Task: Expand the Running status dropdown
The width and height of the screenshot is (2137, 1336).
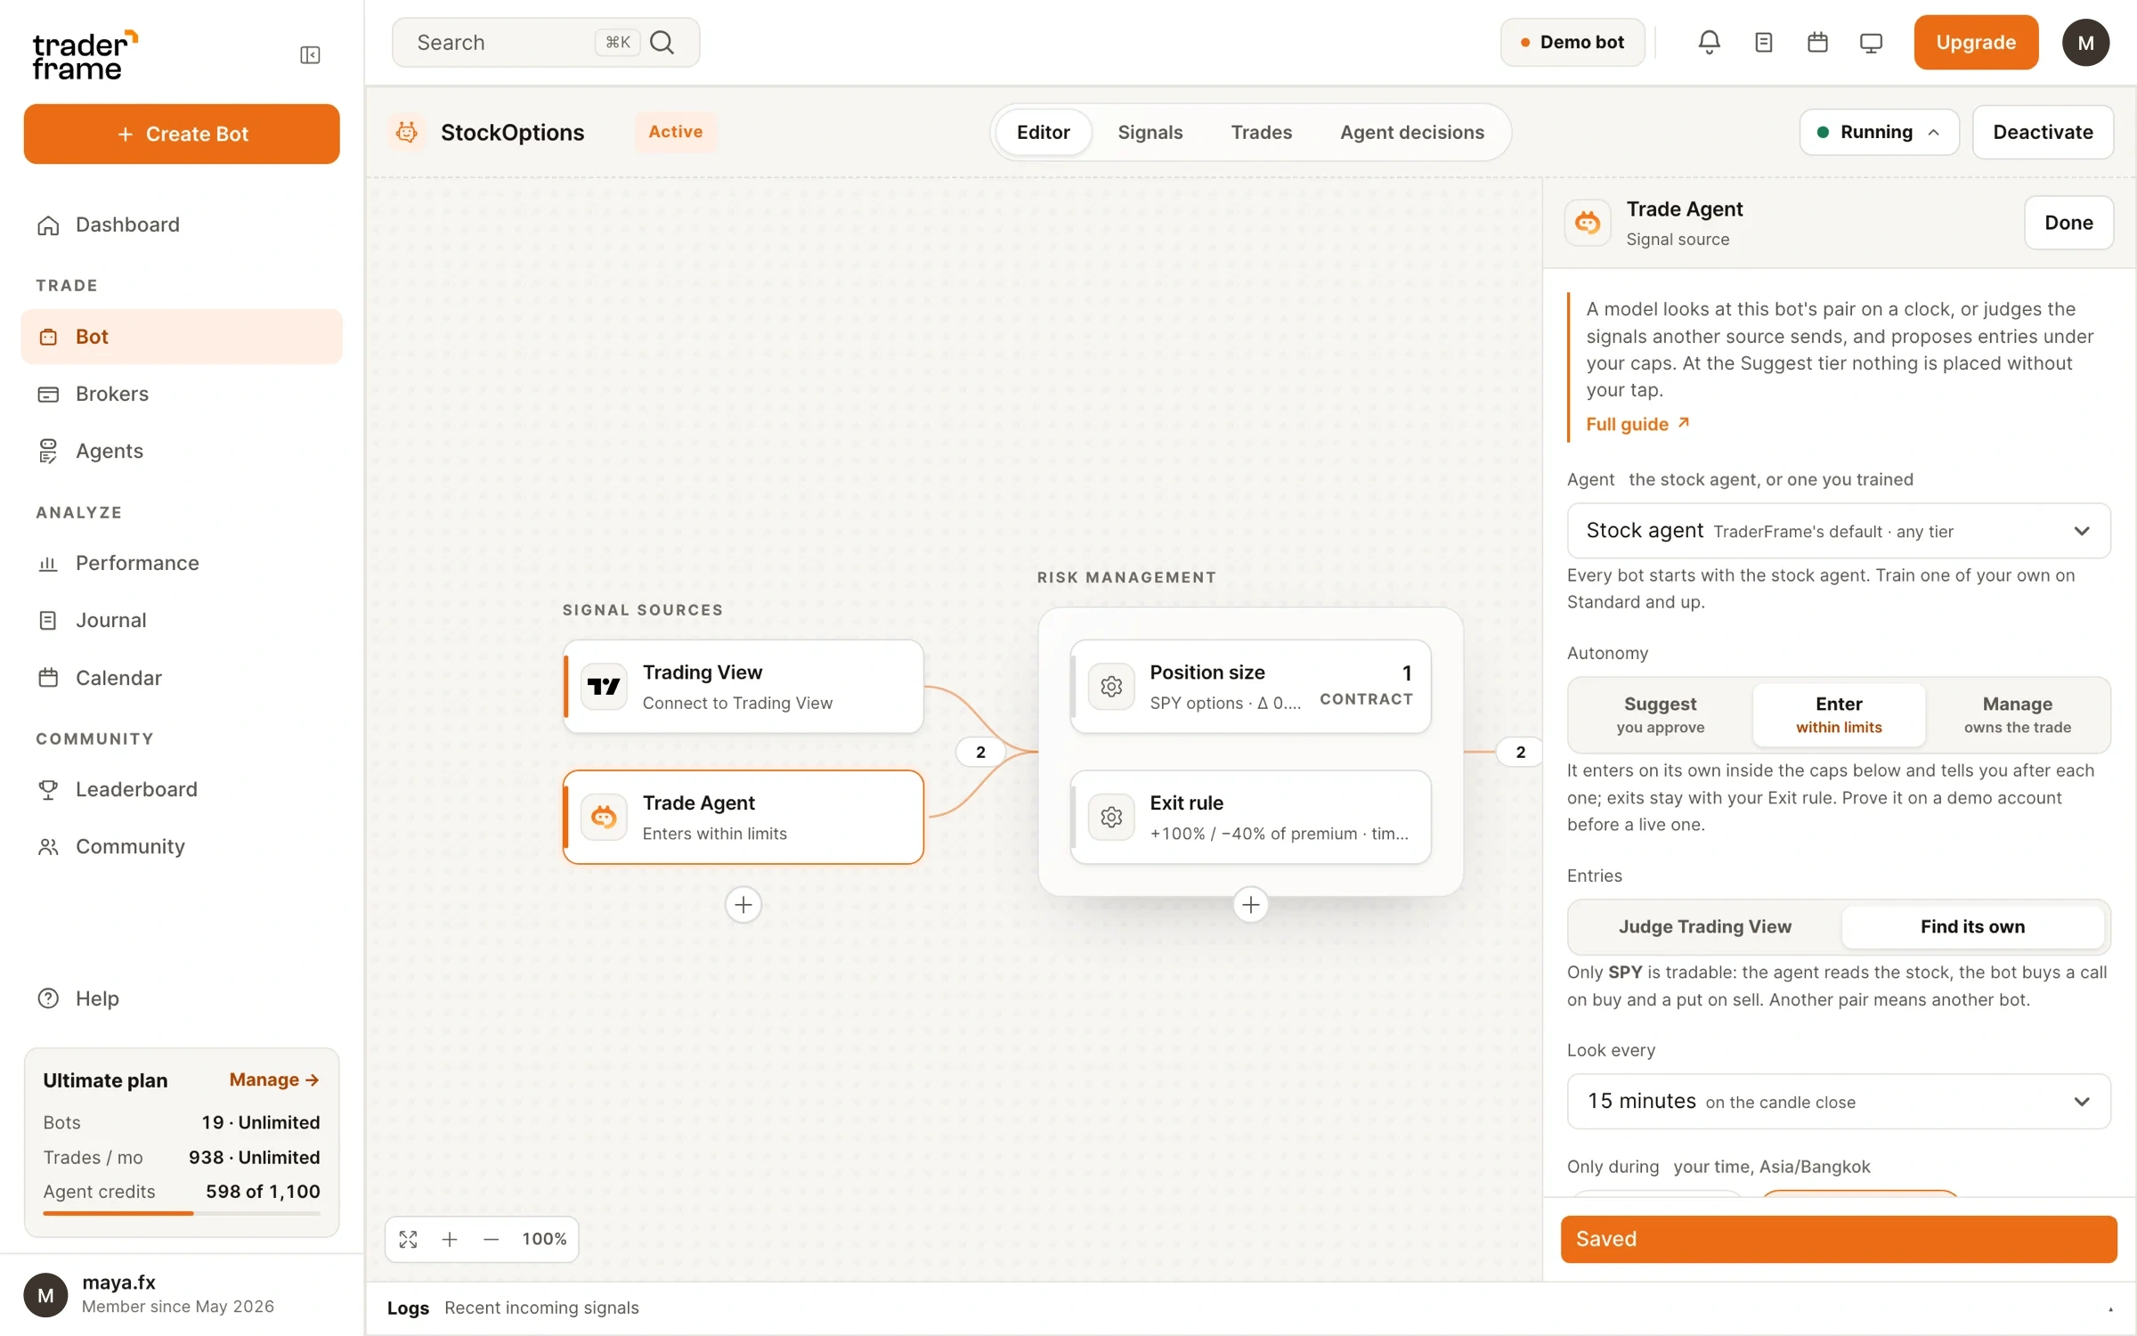Action: coord(1879,132)
